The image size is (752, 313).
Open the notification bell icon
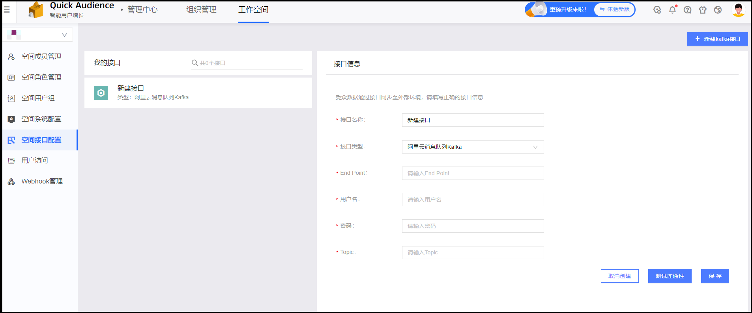[x=672, y=10]
